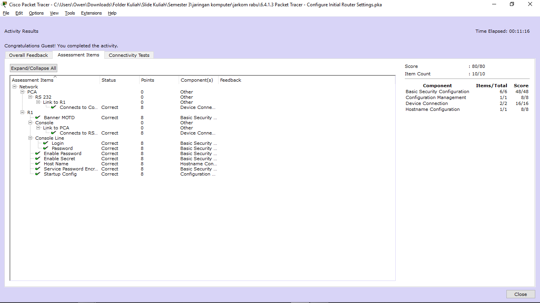
Task: Select the Assessment Items tab
Action: coord(78,55)
